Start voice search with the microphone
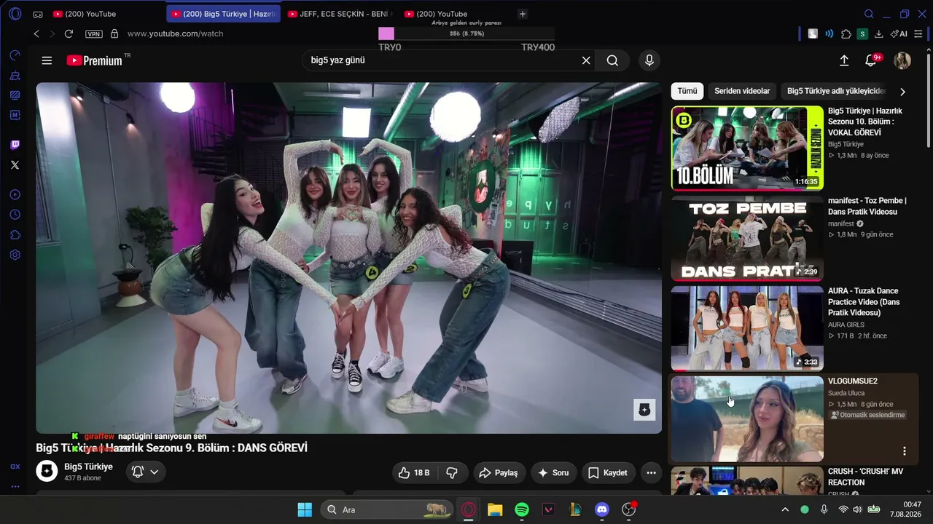The width and height of the screenshot is (933, 524). 649,60
